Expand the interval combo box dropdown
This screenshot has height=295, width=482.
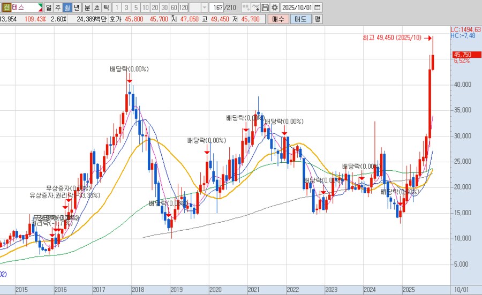[x=205, y=7]
